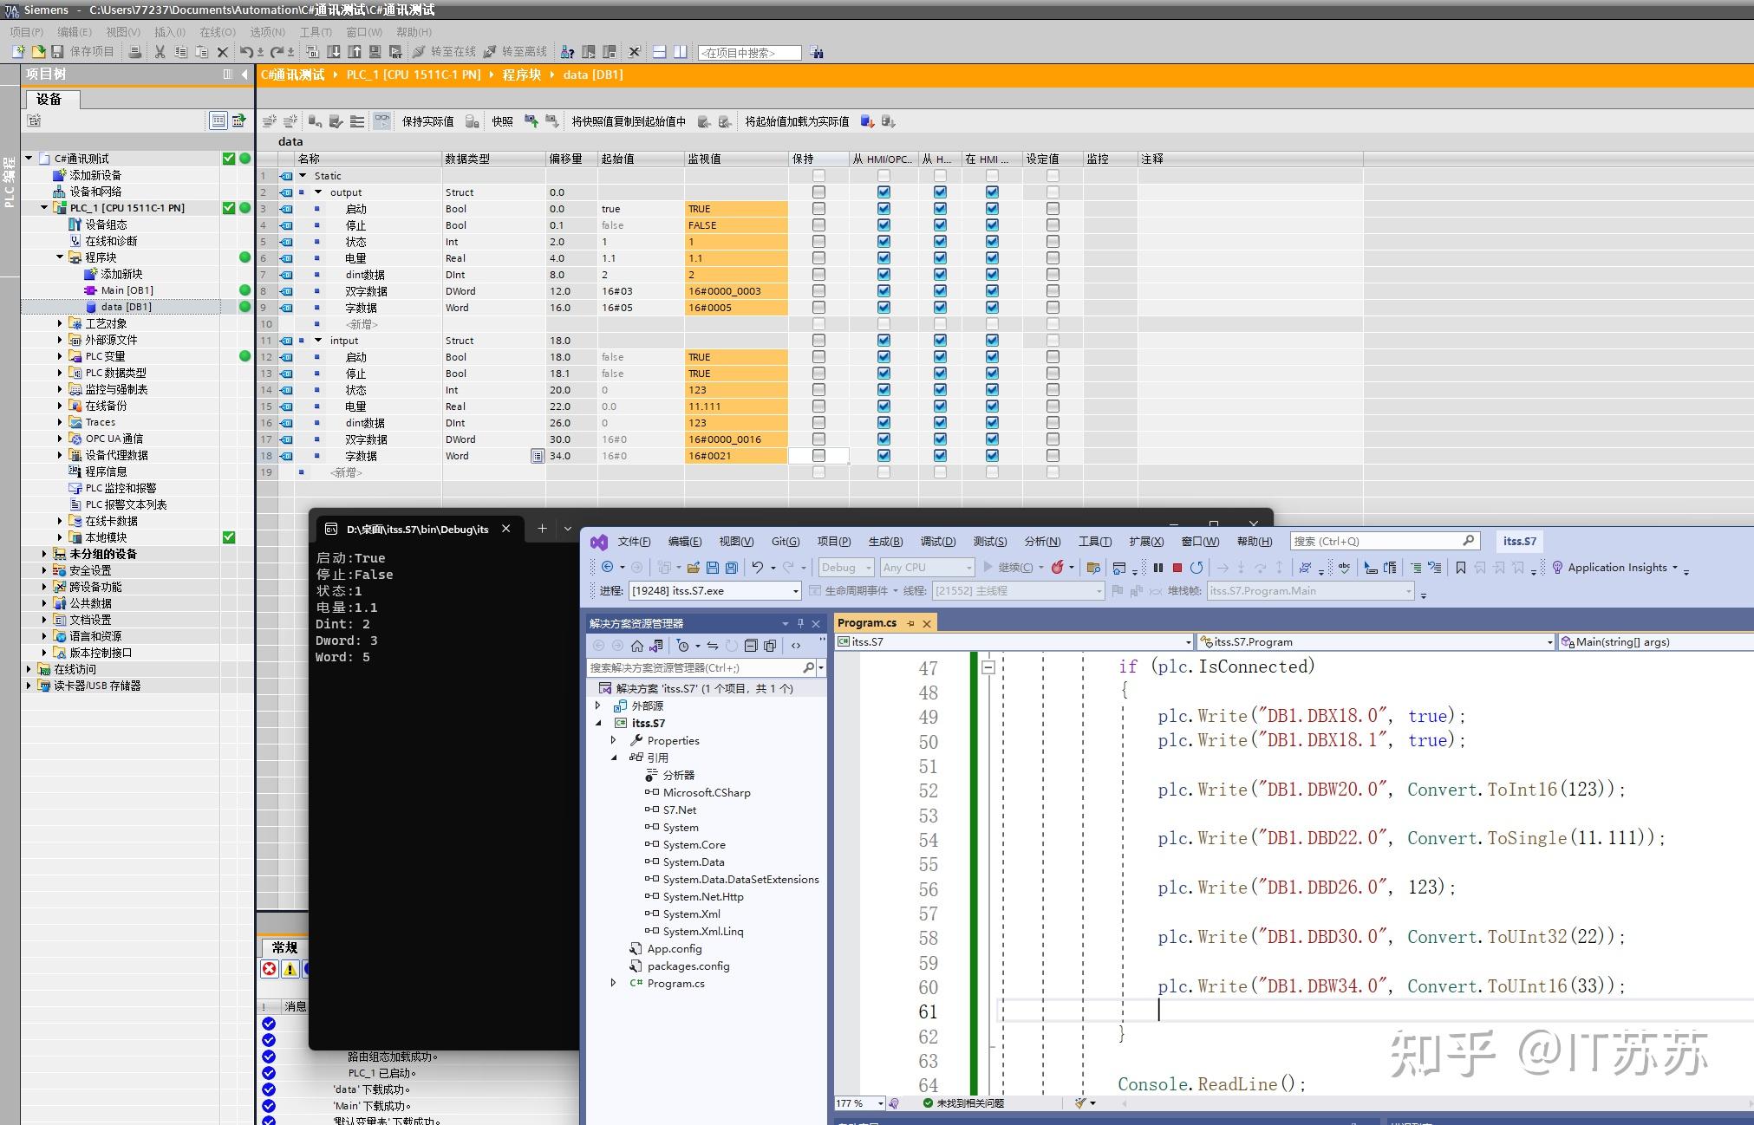
Task: Open the Git(G) menu in Visual Studio
Action: 786,542
